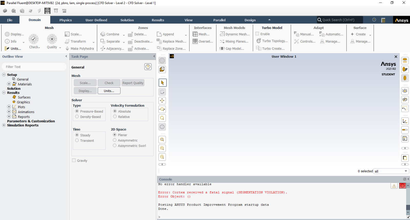Click Report Quality button
Image resolution: width=410 pixels, height=220 pixels.
(x=133, y=83)
